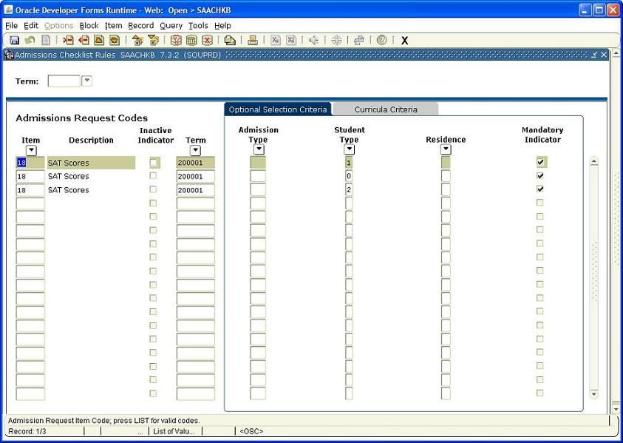Click the highlighted SAT Scores description
The image size is (623, 443).
[x=92, y=163]
